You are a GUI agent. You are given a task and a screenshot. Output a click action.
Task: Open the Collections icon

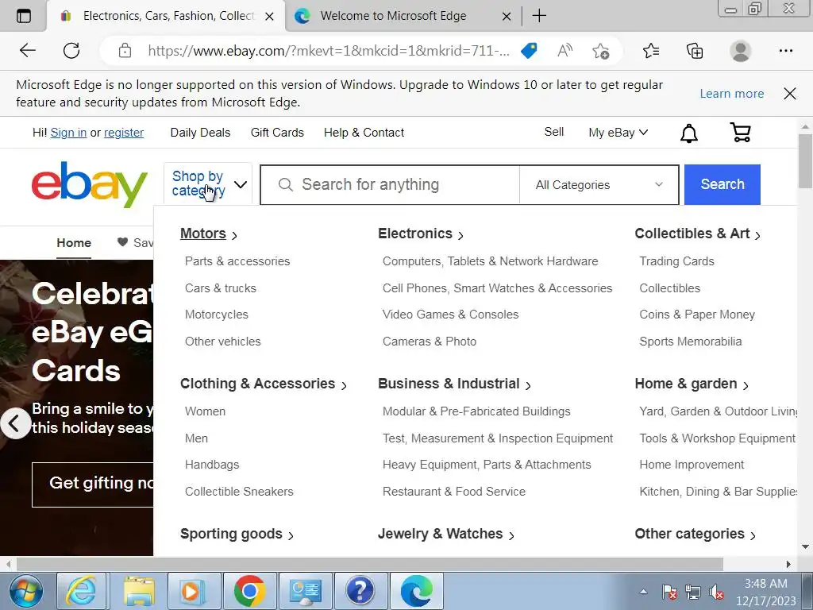point(695,50)
